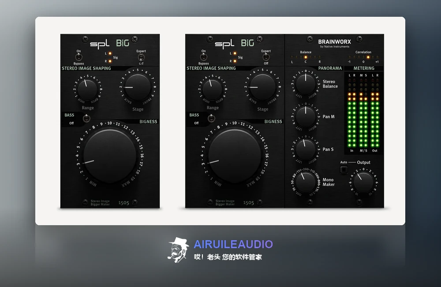Flip the BASS switch on the left plugin
Screen dimensions: 441x287
[86, 119]
